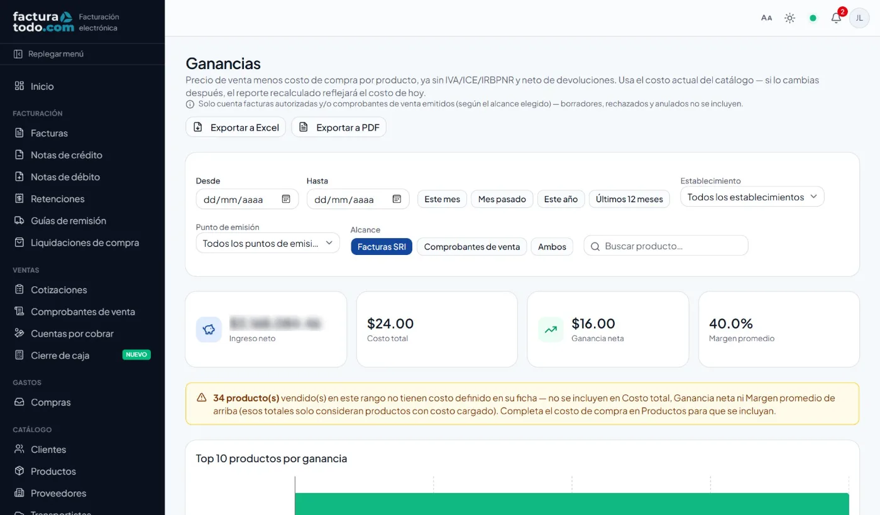This screenshot has height=515, width=880.
Task: Click the Buscar producto search field
Action: pos(666,246)
